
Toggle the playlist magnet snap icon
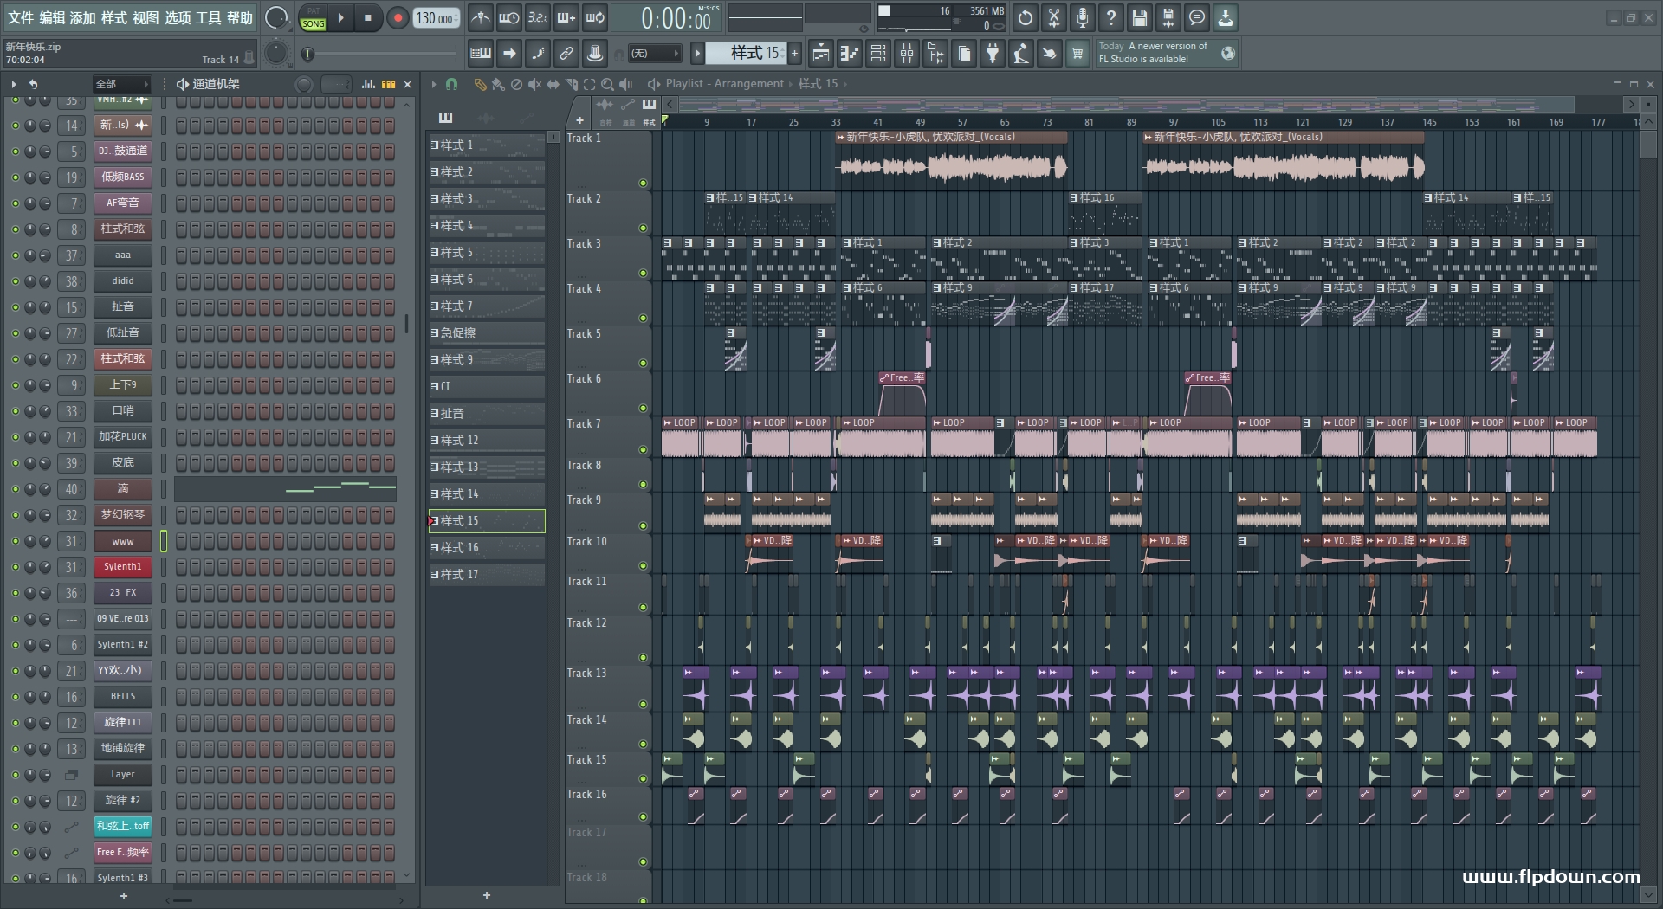pyautogui.click(x=451, y=84)
